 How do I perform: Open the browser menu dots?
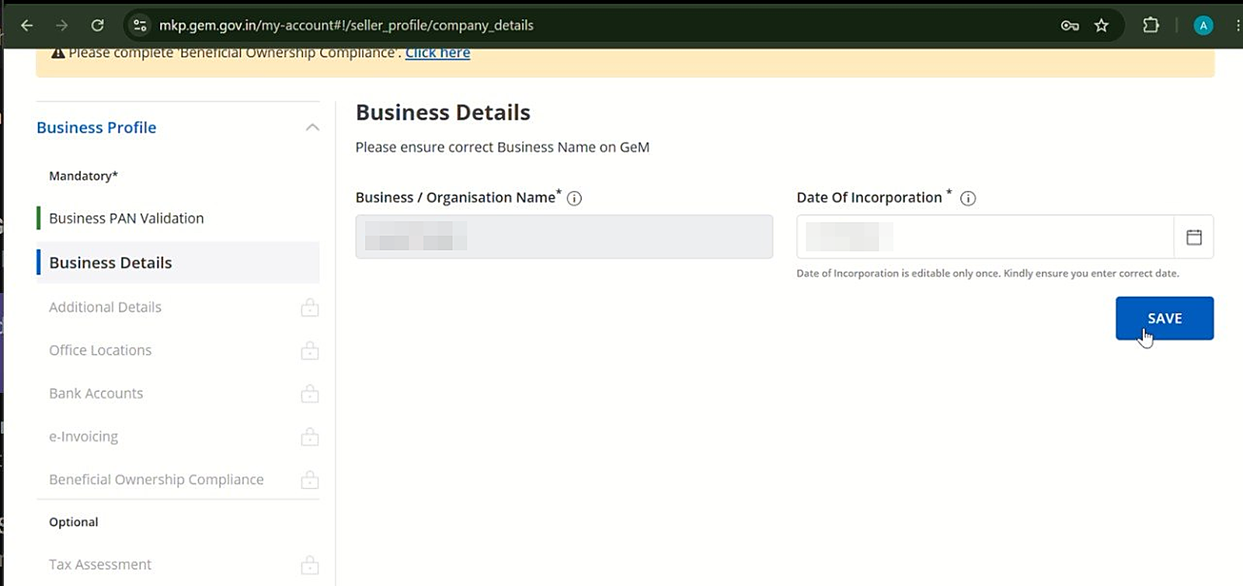coord(1237,26)
